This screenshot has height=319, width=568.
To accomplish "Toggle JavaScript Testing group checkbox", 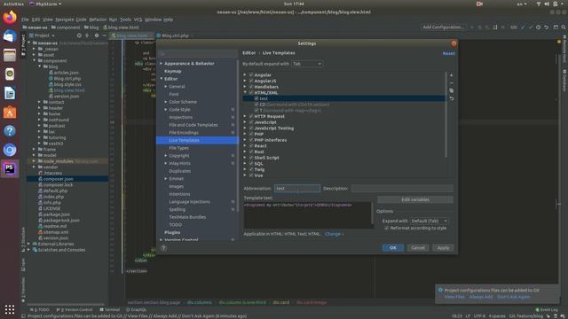I will [251, 128].
